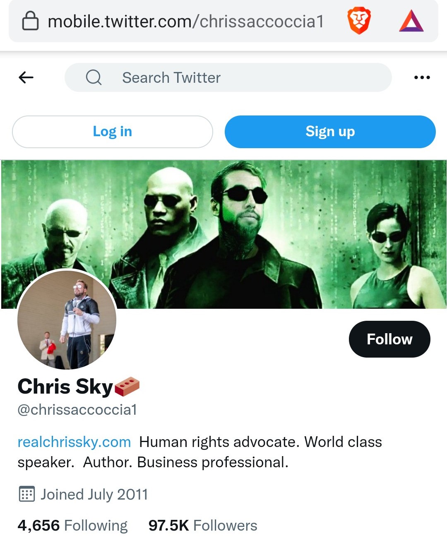
Task: Click the site security lock icon
Action: pos(30,21)
